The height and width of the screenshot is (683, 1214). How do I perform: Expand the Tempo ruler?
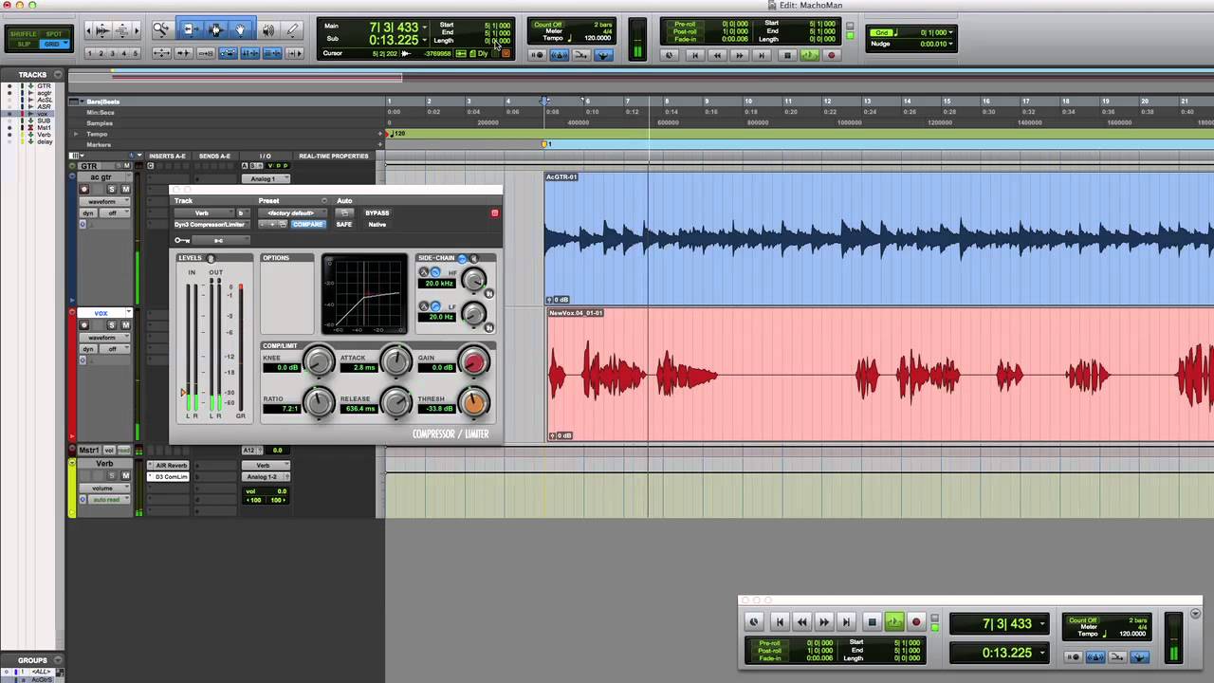coord(76,134)
